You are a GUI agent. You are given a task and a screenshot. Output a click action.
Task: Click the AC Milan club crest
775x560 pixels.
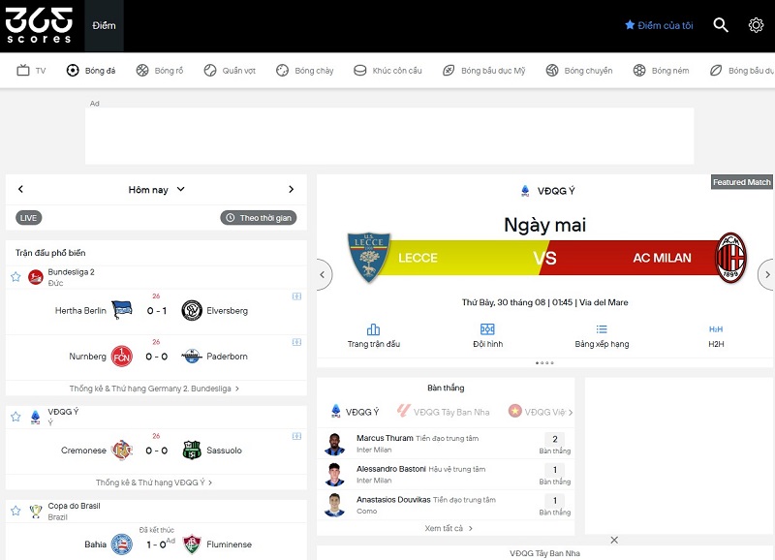tap(730, 258)
